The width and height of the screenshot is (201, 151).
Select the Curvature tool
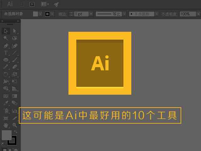click(x=15, y=46)
